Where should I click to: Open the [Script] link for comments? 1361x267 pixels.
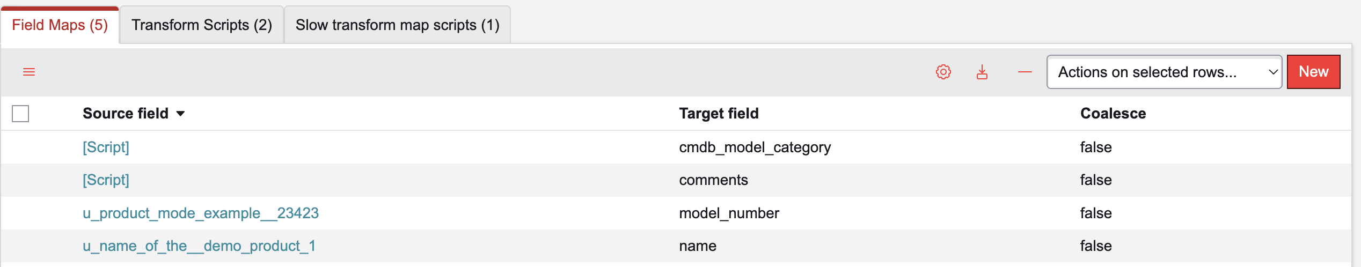[x=106, y=180]
